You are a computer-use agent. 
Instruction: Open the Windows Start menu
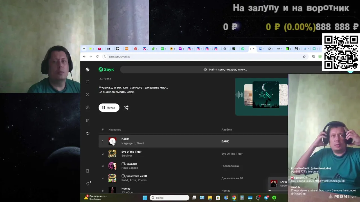coord(145,198)
